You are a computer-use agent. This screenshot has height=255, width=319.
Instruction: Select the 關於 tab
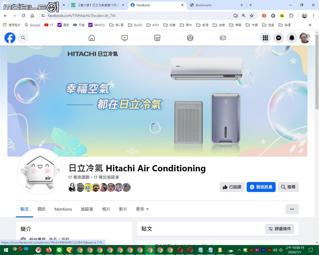[x=41, y=209]
